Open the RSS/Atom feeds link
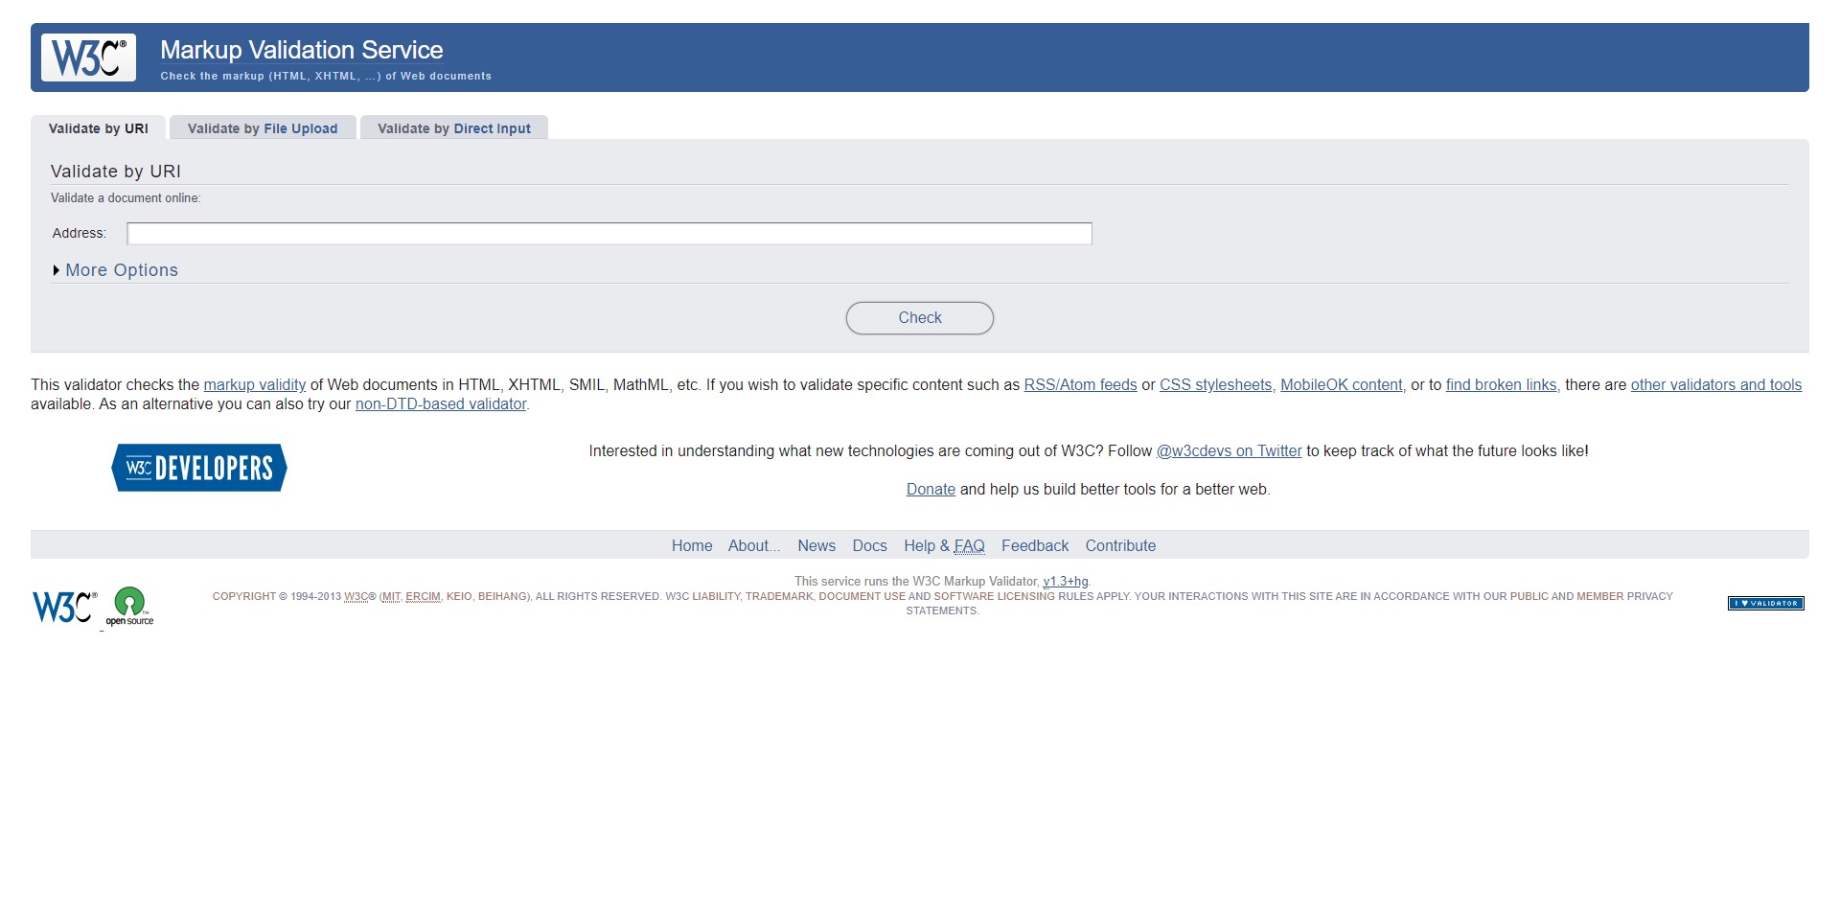 [1080, 385]
